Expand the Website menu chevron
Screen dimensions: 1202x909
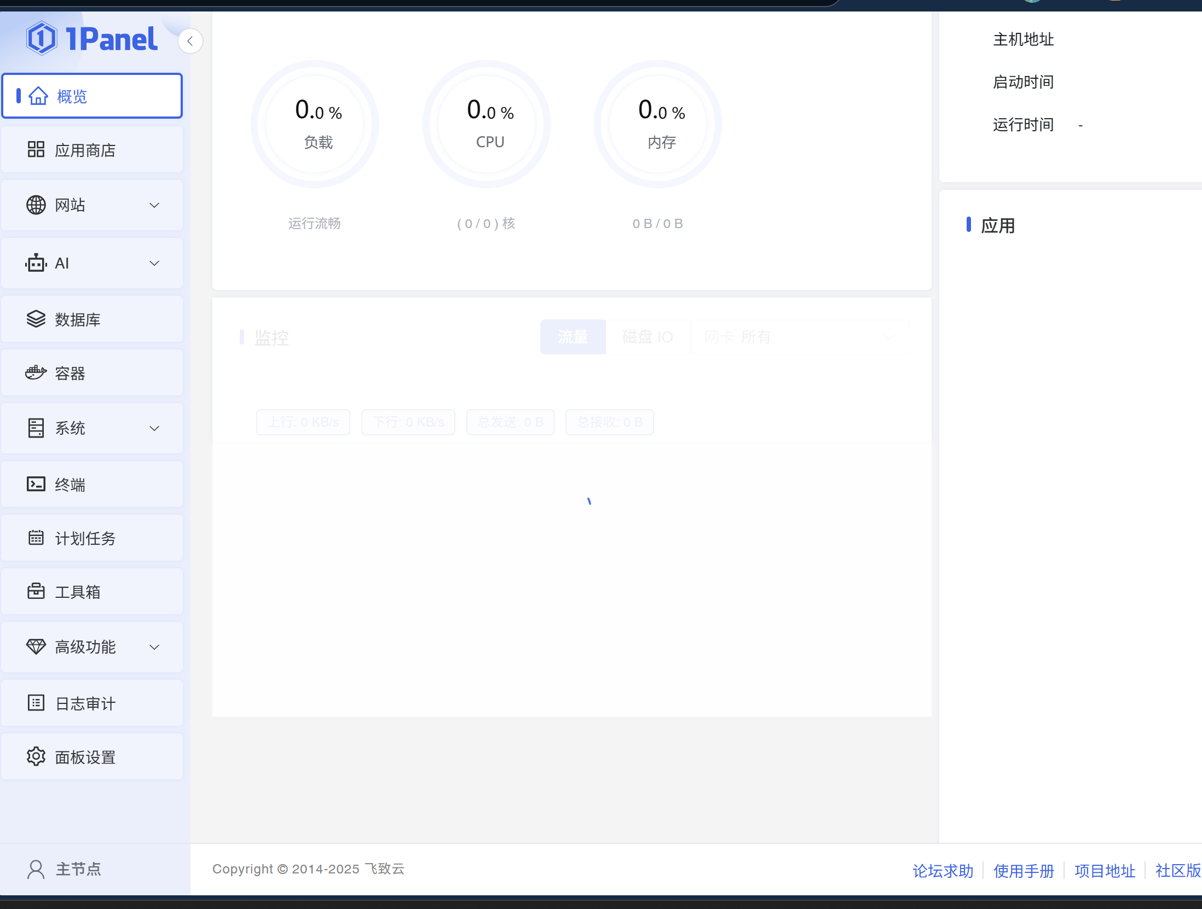pyautogui.click(x=154, y=205)
